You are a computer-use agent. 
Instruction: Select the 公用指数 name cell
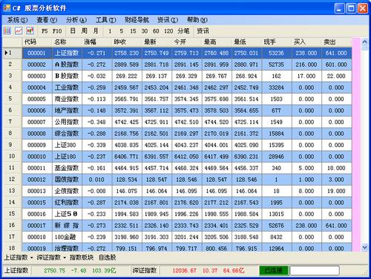67,122
